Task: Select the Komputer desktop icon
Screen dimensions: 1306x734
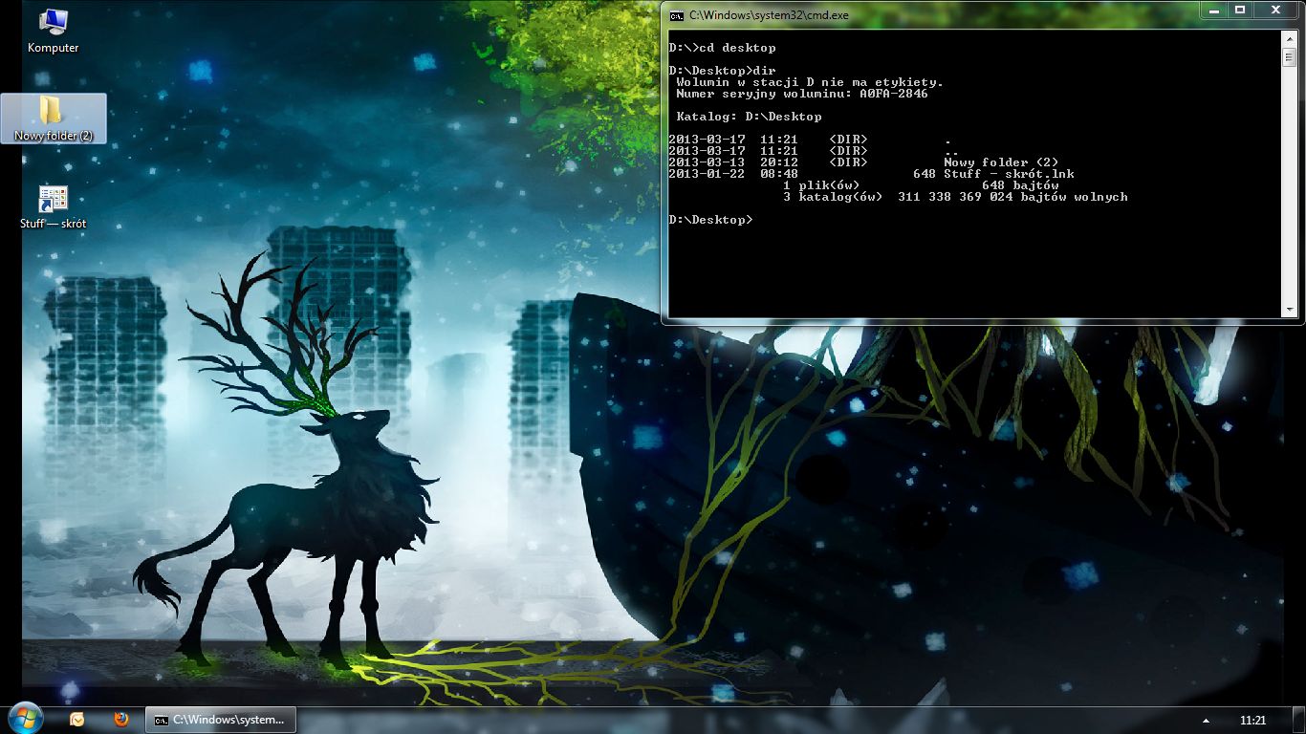Action: point(53,31)
